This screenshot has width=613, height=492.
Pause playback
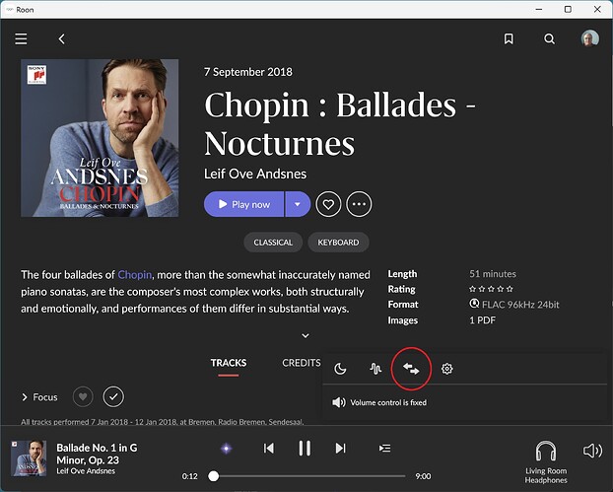pyautogui.click(x=305, y=449)
